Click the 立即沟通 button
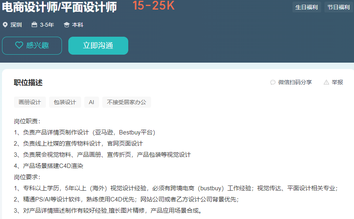 click(x=98, y=45)
